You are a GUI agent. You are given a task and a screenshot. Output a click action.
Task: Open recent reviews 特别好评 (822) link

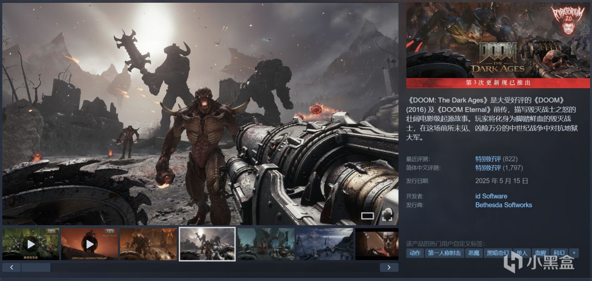point(496,159)
